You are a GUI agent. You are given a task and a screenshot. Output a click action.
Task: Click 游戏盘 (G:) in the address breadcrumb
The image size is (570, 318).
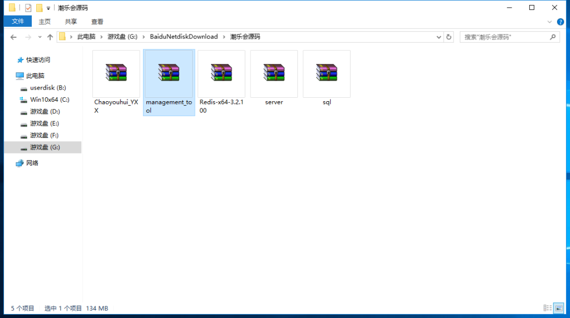point(122,37)
